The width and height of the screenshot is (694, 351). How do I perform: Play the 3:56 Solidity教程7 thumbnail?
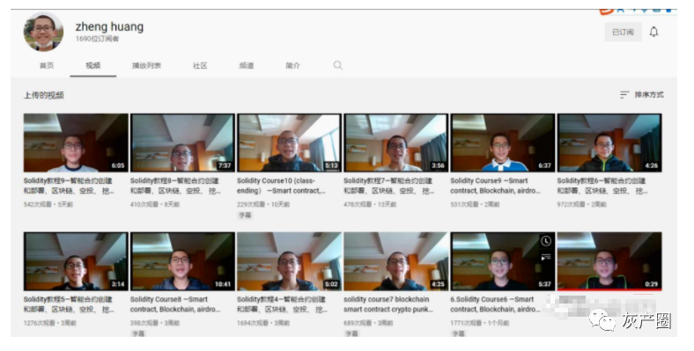(x=395, y=143)
